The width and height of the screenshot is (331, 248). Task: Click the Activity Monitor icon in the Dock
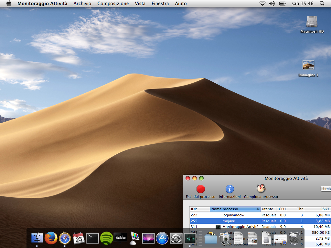[190, 238]
